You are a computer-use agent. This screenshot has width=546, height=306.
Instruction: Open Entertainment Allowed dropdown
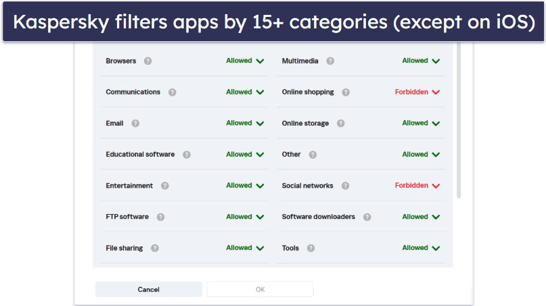[245, 185]
